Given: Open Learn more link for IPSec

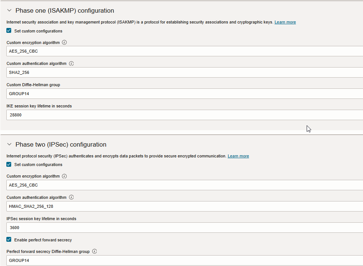Looking at the screenshot, I should (238, 156).
